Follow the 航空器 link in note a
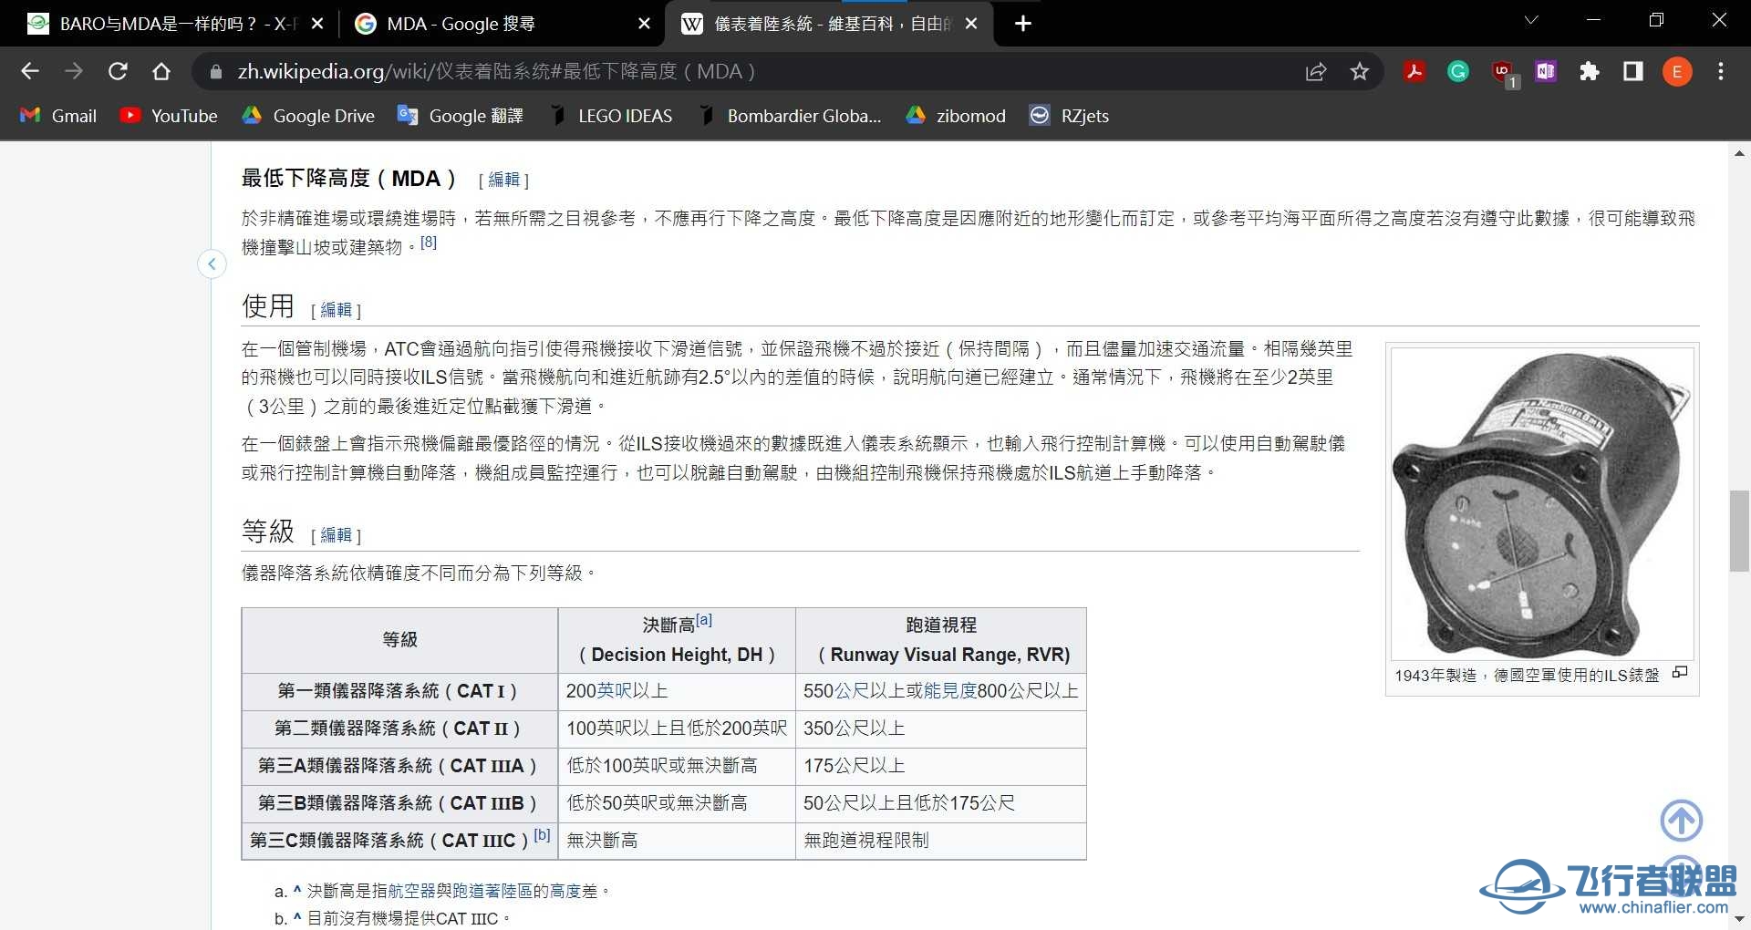Image resolution: width=1751 pixels, height=930 pixels. tap(412, 891)
